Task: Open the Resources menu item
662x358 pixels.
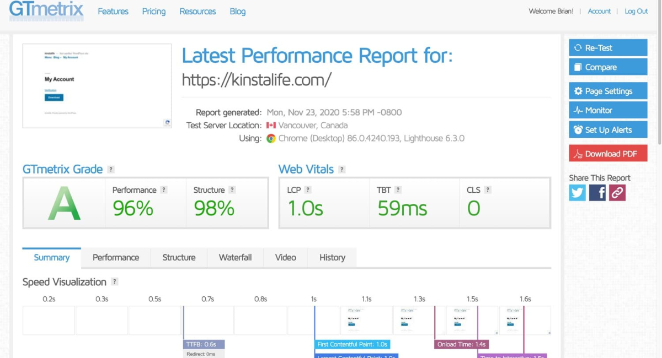Action: 197,11
